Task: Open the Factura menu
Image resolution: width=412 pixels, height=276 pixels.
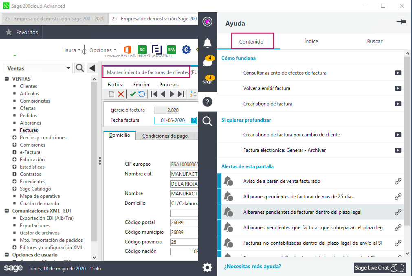Action: tap(115, 85)
